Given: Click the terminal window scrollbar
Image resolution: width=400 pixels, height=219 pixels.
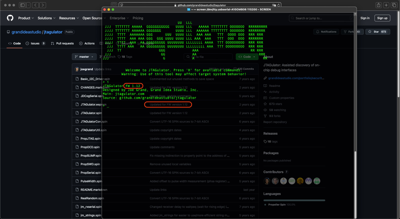Looking at the screenshot, I should (x=355, y=185).
